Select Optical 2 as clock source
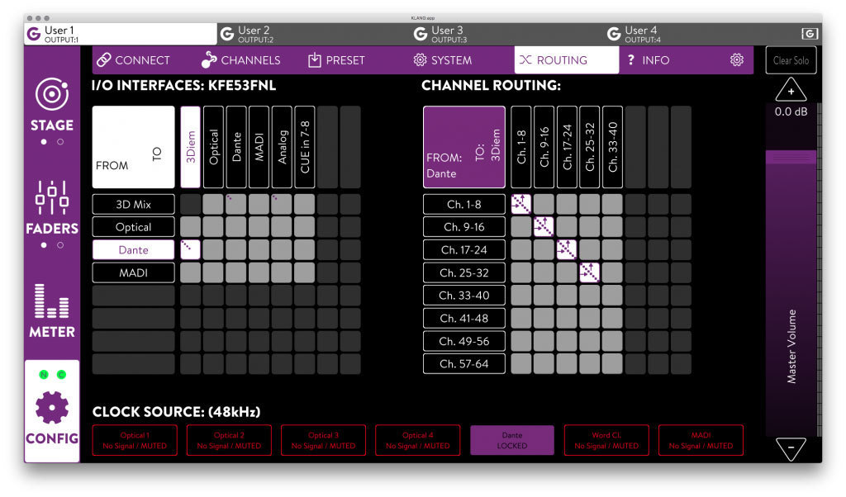The width and height of the screenshot is (846, 497). click(x=229, y=440)
